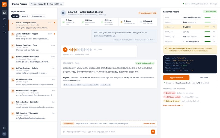Seek within the voice note waveform
220x138 pixels.
click(x=80, y=50)
